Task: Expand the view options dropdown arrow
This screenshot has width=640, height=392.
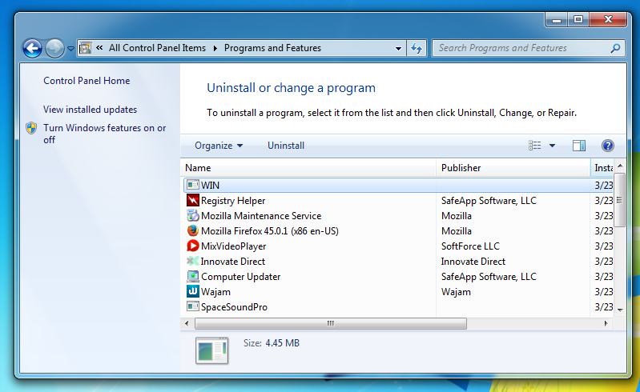Action: (552, 146)
